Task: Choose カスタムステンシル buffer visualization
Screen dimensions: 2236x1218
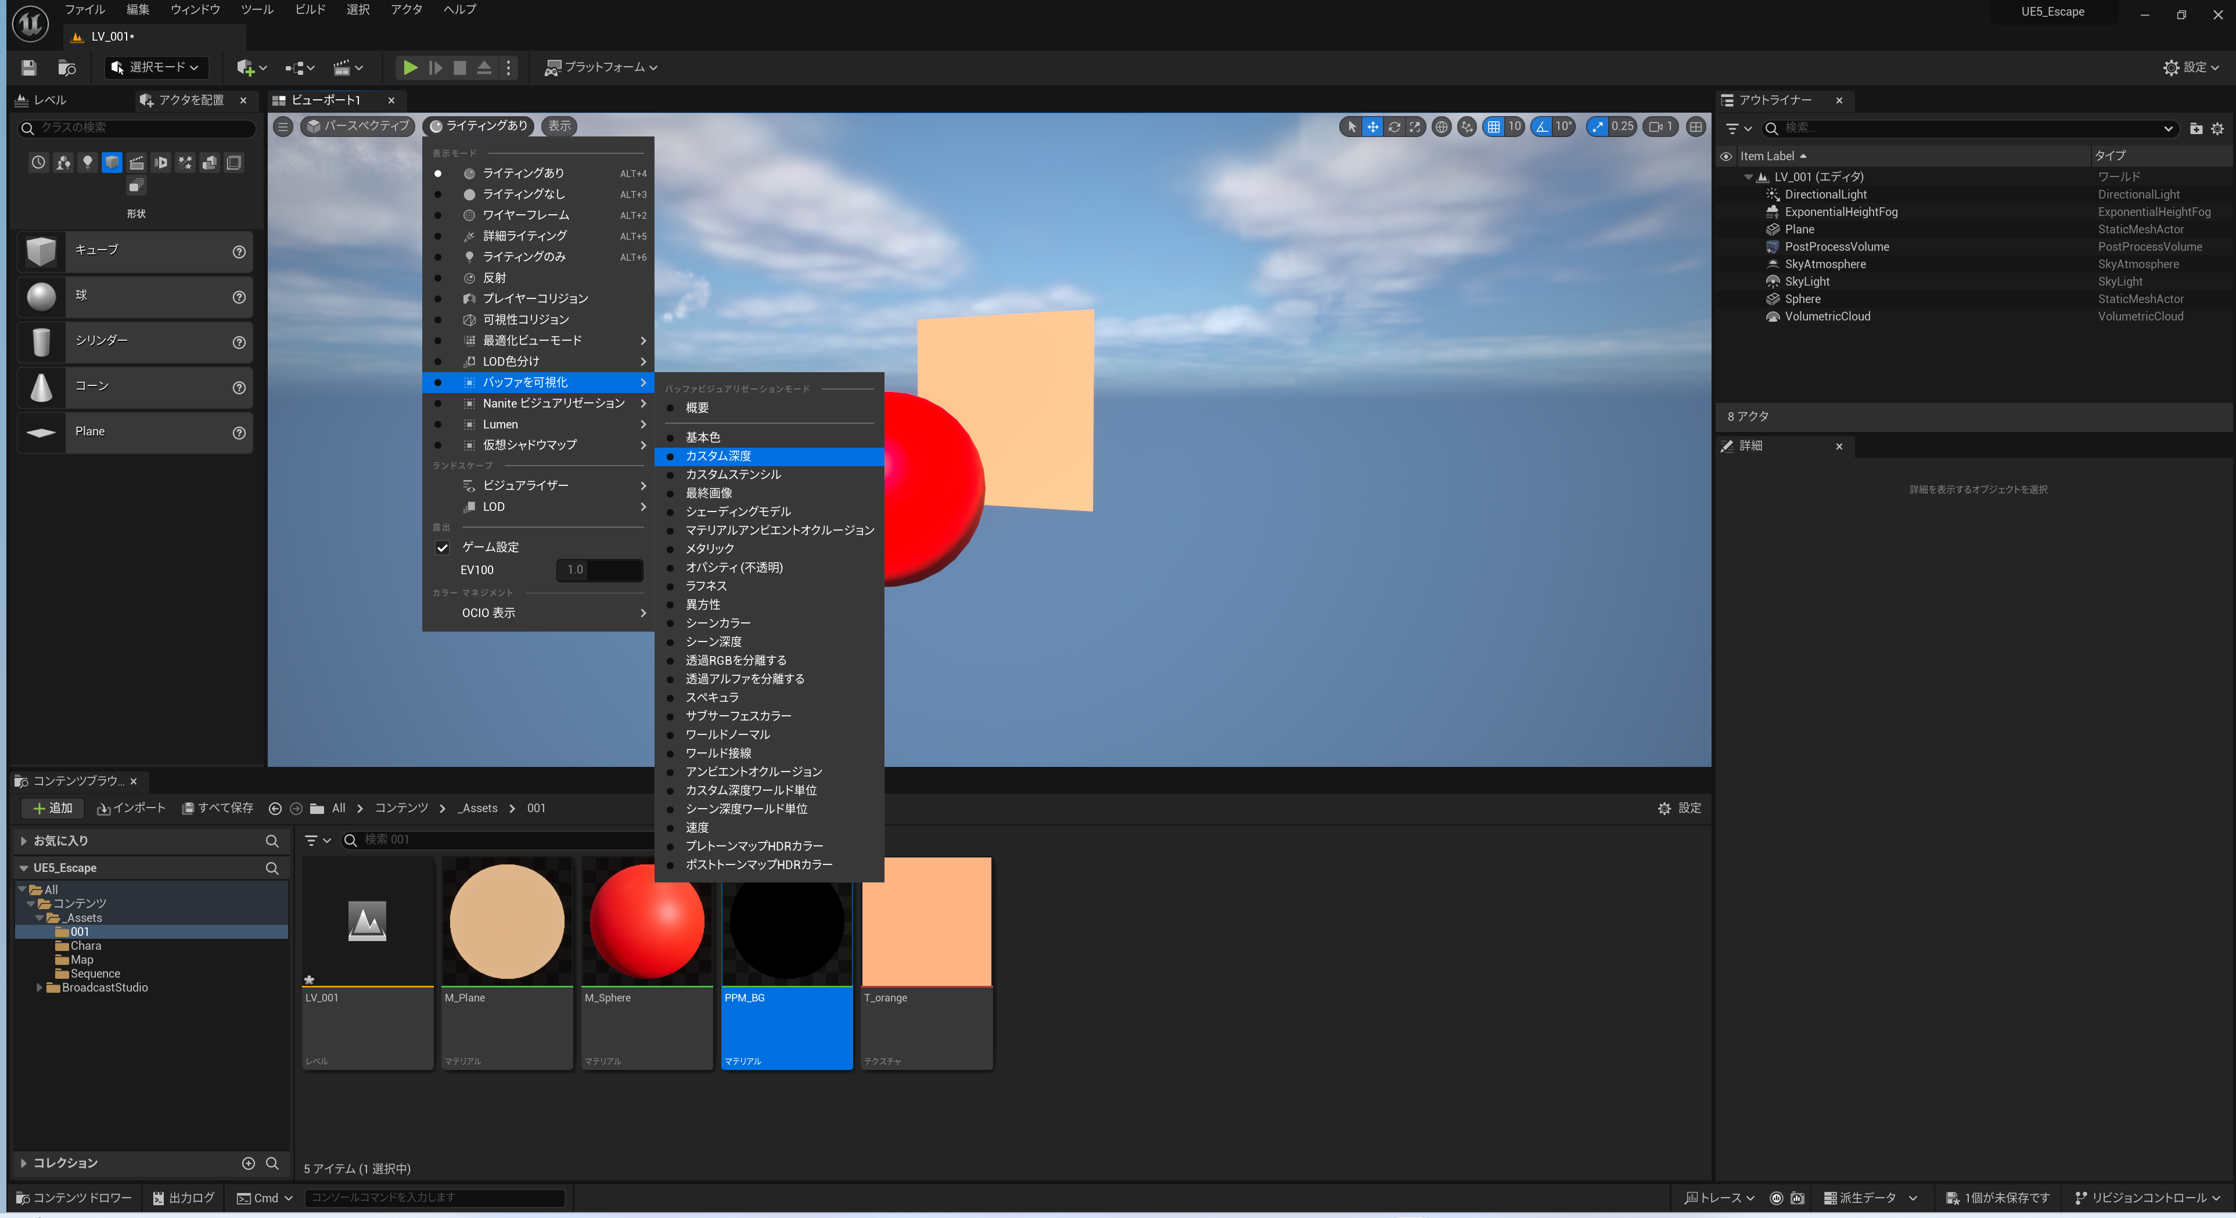Action: [x=732, y=474]
